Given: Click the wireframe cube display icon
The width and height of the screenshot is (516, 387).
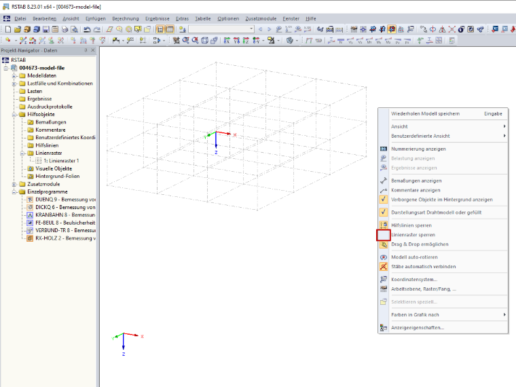Looking at the screenshot, I should click(204, 41).
